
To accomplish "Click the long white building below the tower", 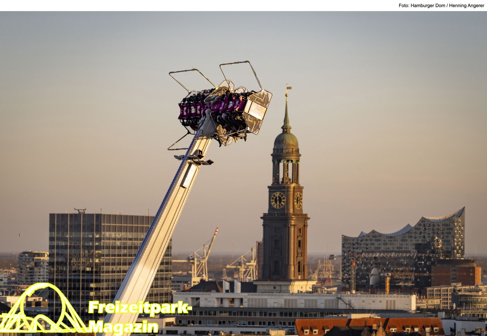I will (x=293, y=301).
